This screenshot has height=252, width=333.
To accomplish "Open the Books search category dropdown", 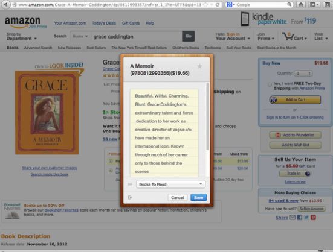I will coord(80,36).
